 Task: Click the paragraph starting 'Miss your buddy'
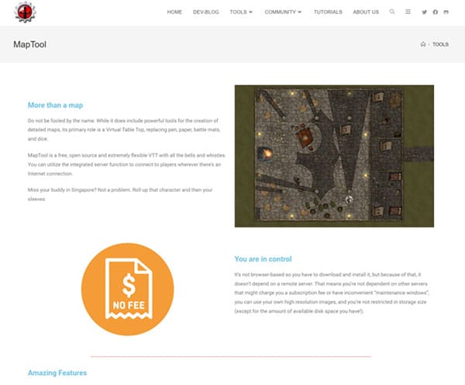(x=120, y=194)
